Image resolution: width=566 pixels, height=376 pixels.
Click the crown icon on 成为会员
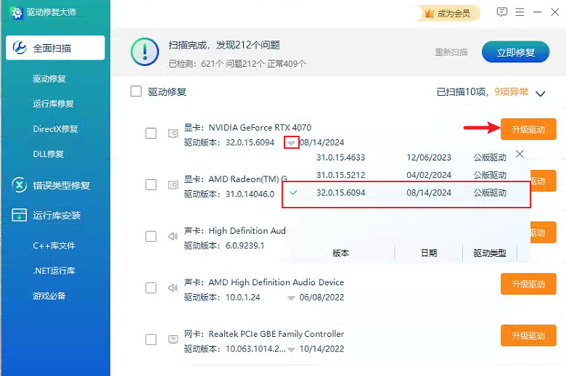(429, 14)
